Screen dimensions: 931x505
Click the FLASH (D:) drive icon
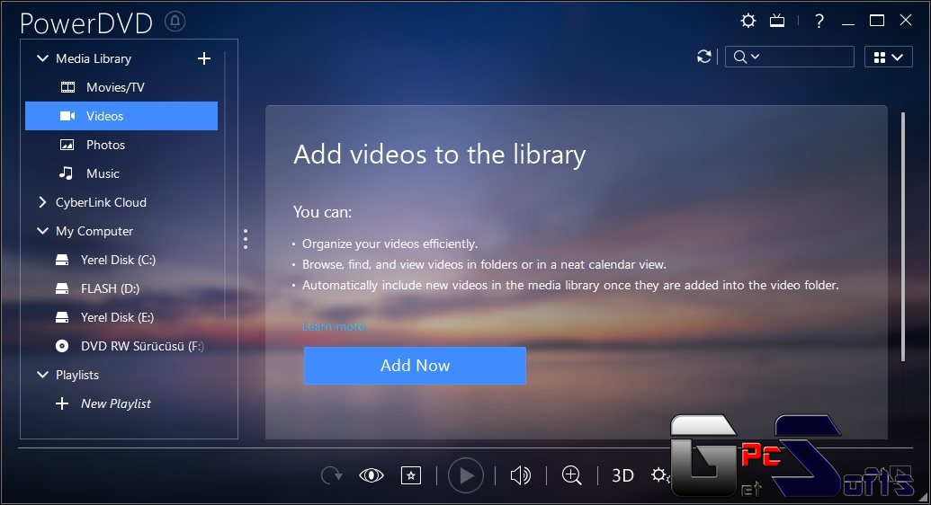(x=62, y=288)
